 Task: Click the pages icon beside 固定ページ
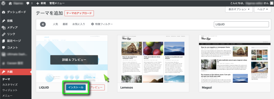point(3,41)
